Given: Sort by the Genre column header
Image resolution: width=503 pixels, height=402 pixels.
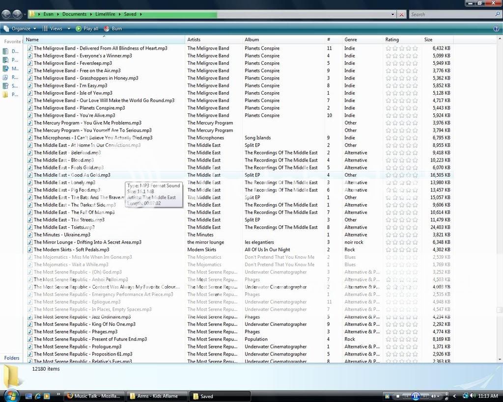Looking at the screenshot, I should point(363,39).
